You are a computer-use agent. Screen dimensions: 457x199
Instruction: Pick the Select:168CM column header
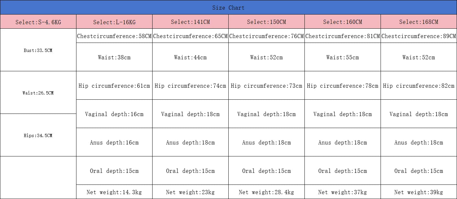(x=419, y=22)
